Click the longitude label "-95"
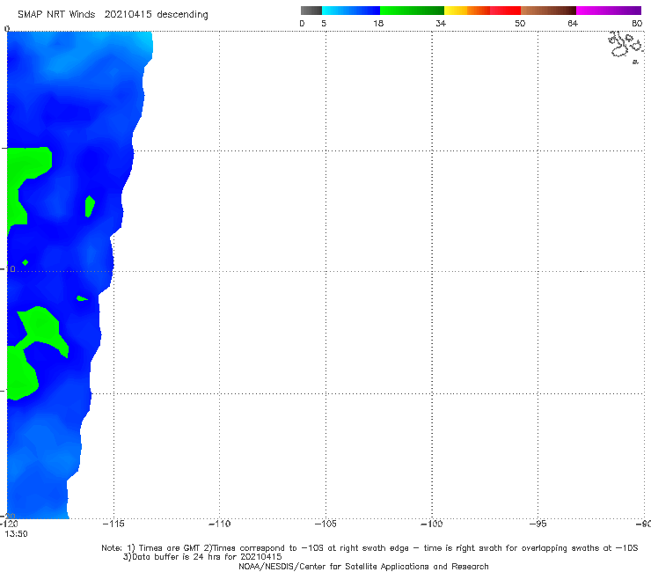Image resolution: width=651 pixels, height=572 pixels. point(538,524)
